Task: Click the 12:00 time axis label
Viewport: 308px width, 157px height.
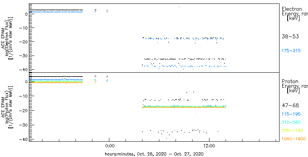Action: tap(209, 146)
